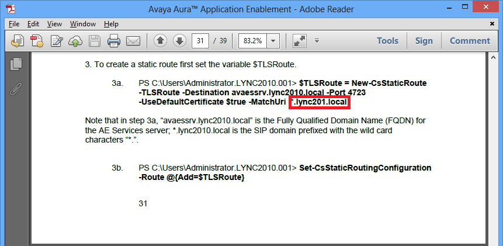Screen dimensions: 503x246
Task: Open the Edit menu
Action: click(x=33, y=24)
